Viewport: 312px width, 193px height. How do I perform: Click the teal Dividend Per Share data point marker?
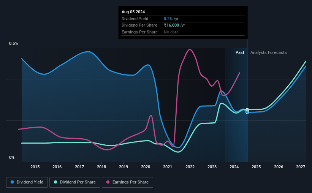point(247,110)
